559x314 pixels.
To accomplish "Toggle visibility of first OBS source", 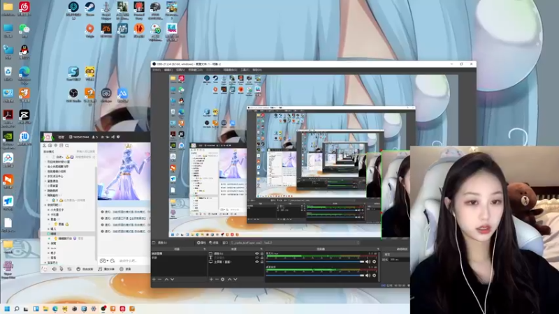I will pos(256,254).
